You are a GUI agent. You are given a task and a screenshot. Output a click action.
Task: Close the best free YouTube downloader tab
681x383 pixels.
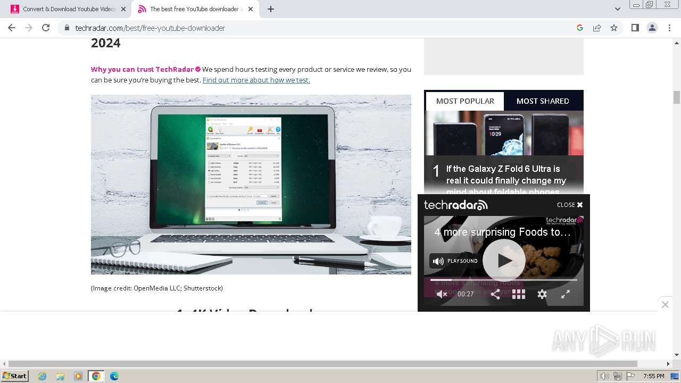(251, 9)
